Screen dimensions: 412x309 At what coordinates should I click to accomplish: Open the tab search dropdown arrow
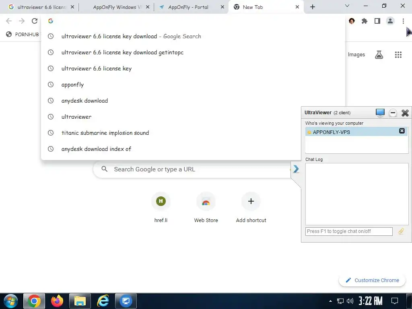coord(347,6)
